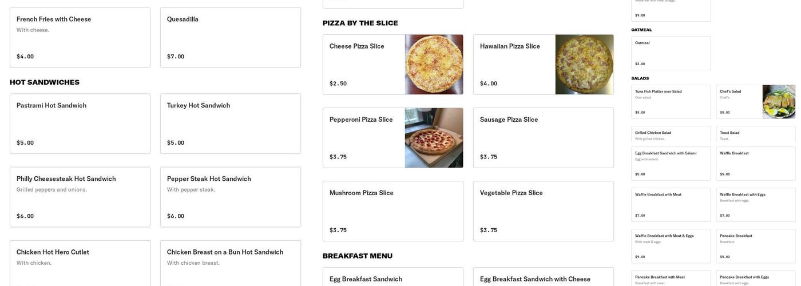Jump to the Pizza by the Slice heading

pyautogui.click(x=360, y=23)
